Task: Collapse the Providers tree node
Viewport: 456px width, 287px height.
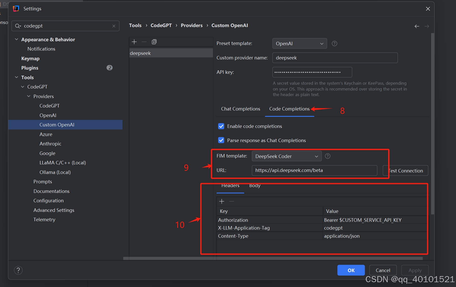Action: [x=29, y=96]
